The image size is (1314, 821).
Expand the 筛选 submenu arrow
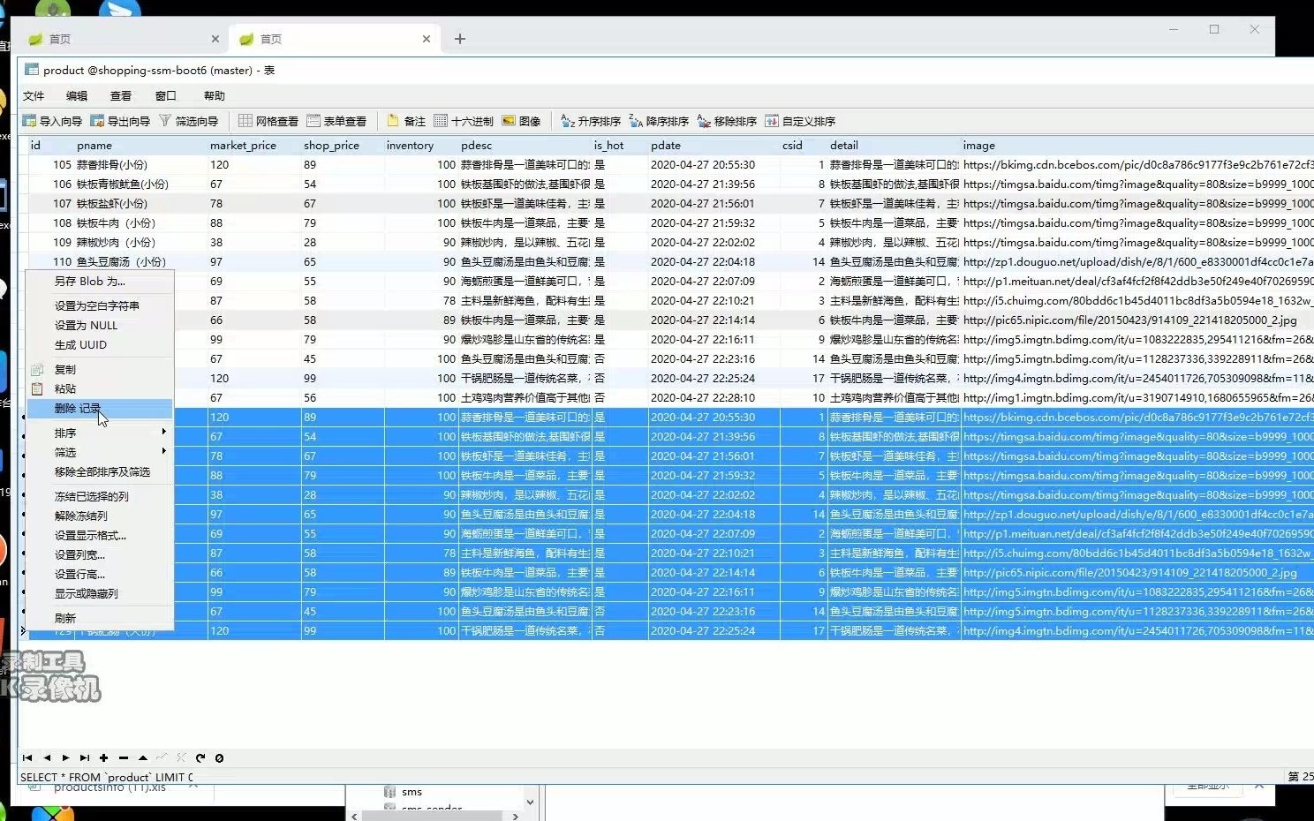pyautogui.click(x=164, y=451)
